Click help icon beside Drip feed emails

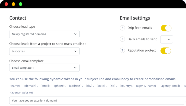pos(122,28)
